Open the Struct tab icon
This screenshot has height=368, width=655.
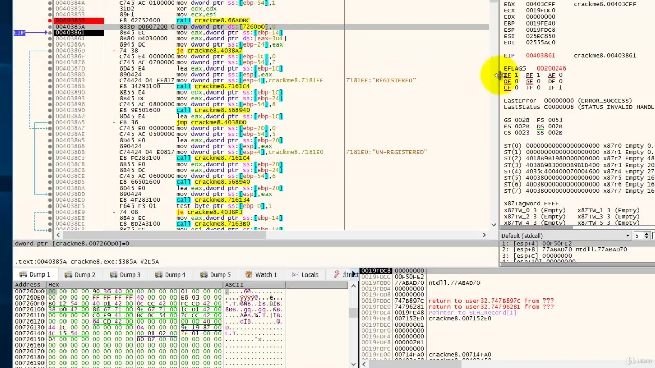click(336, 275)
